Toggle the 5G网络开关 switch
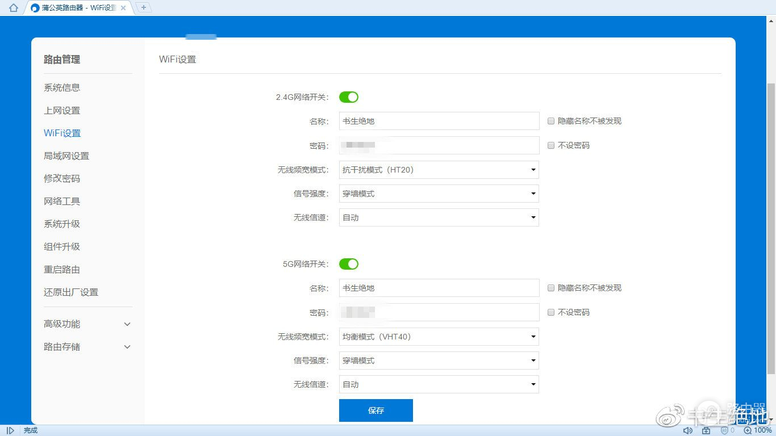The image size is (776, 436). [x=349, y=264]
